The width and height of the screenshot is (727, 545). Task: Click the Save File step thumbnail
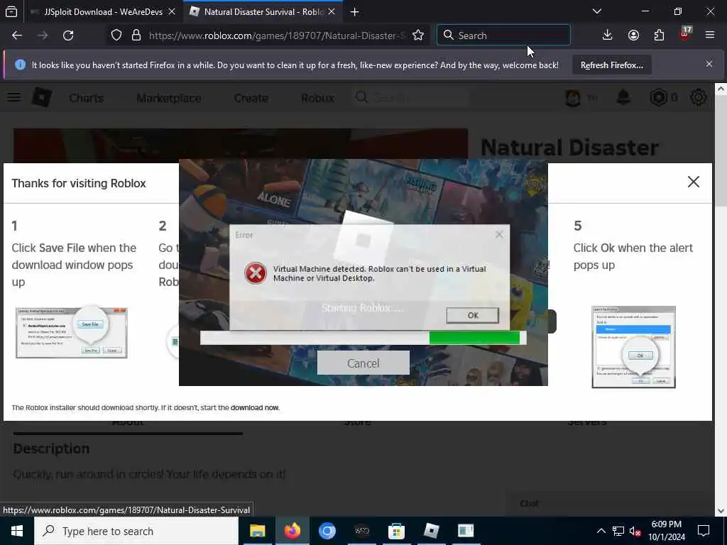click(72, 332)
